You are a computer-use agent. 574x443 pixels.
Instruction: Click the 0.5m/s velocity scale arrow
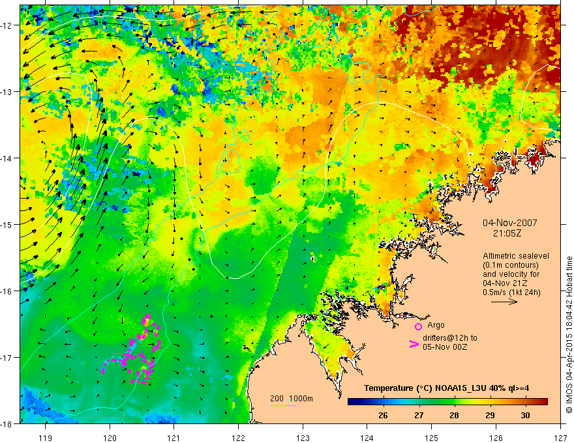(x=504, y=302)
